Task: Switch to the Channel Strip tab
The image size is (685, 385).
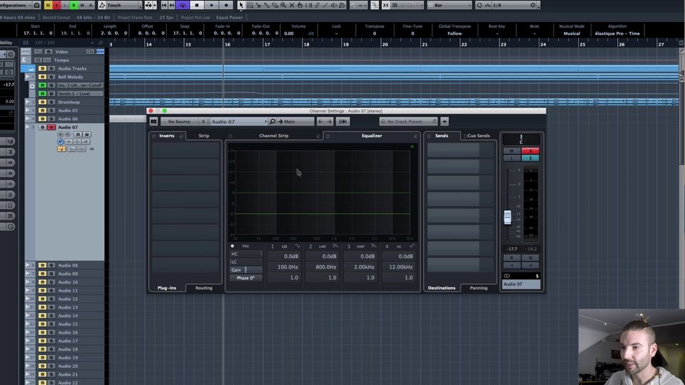Action: [x=274, y=135]
